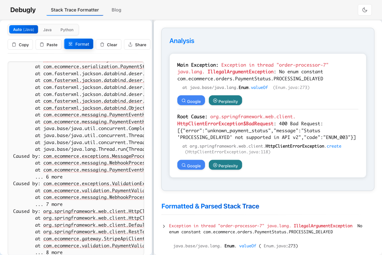Click 'at java.base/java.lang.Thread.run' line
This screenshot has width=382, height=255.
pos(90,149)
